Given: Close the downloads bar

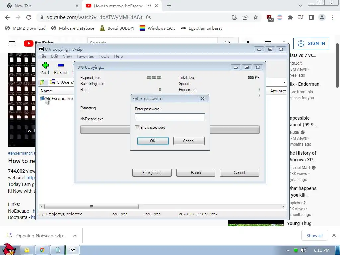Looking at the screenshot, I should [x=334, y=235].
